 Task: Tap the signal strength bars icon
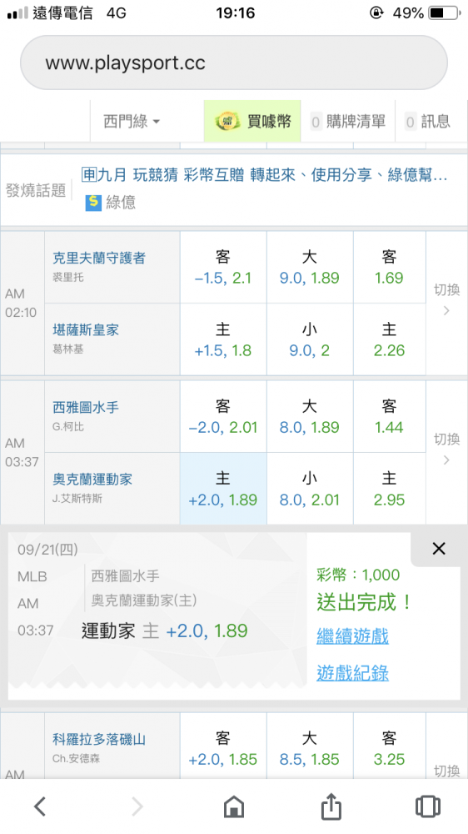(17, 13)
